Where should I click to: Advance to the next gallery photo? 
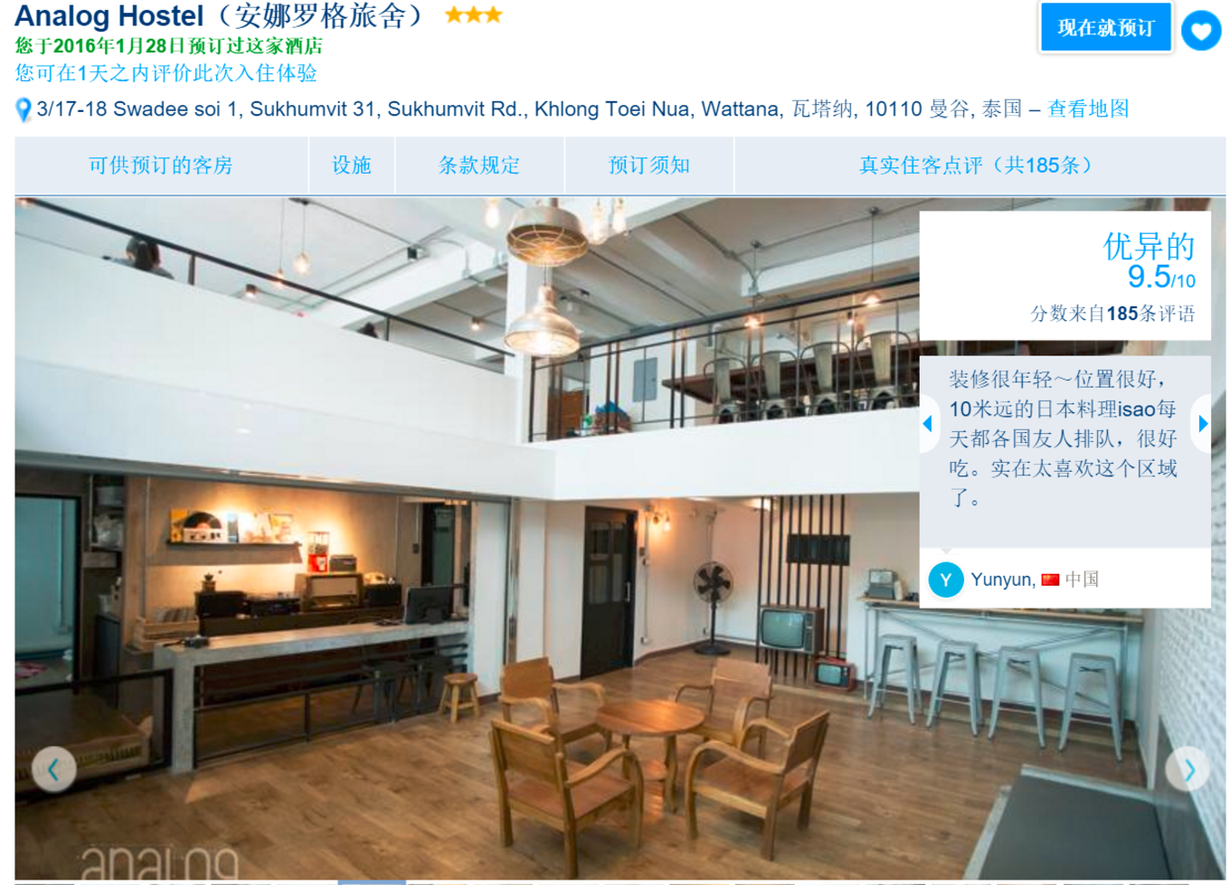1187,769
